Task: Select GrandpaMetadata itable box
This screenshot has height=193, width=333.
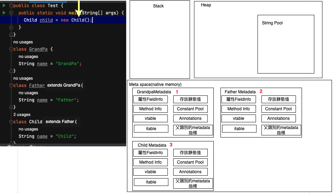Action: pyautogui.click(x=151, y=129)
